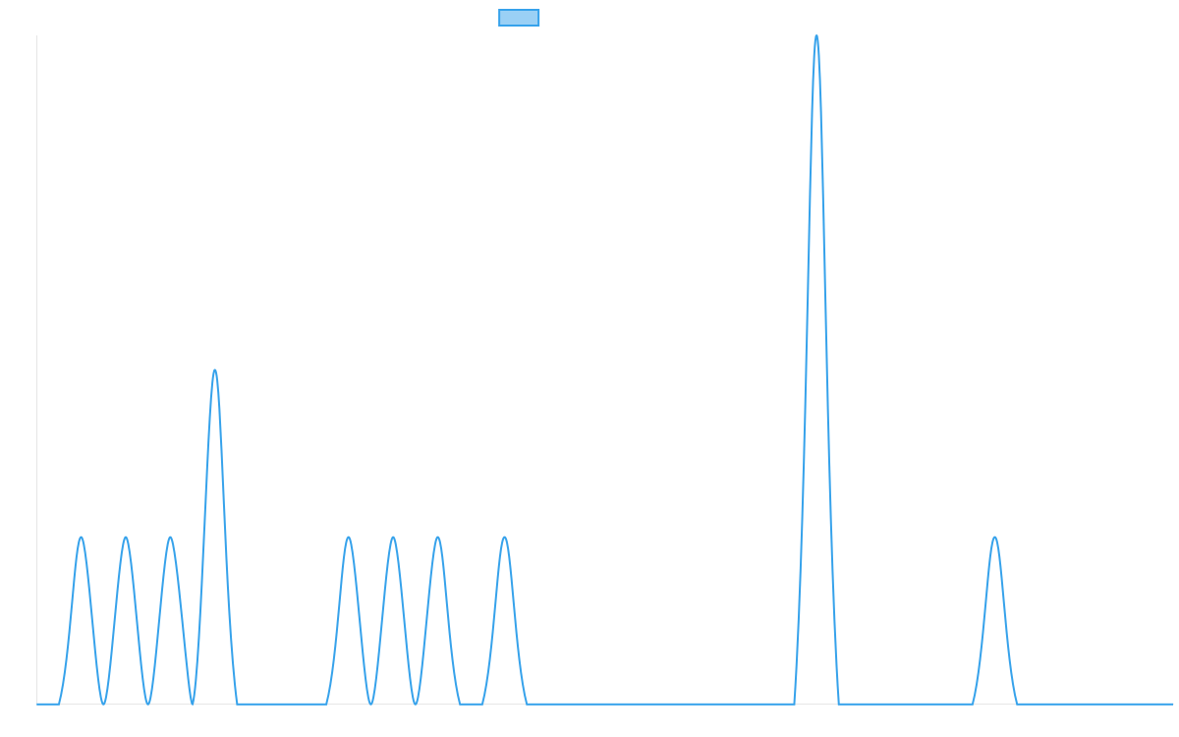Click the tallest peak of the line
Viewport: 1179px width, 737px height.
pos(816,36)
